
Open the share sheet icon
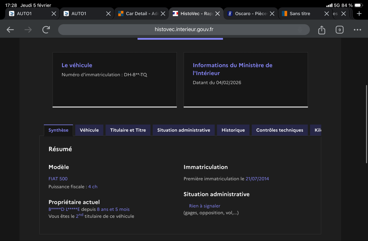[x=321, y=30]
